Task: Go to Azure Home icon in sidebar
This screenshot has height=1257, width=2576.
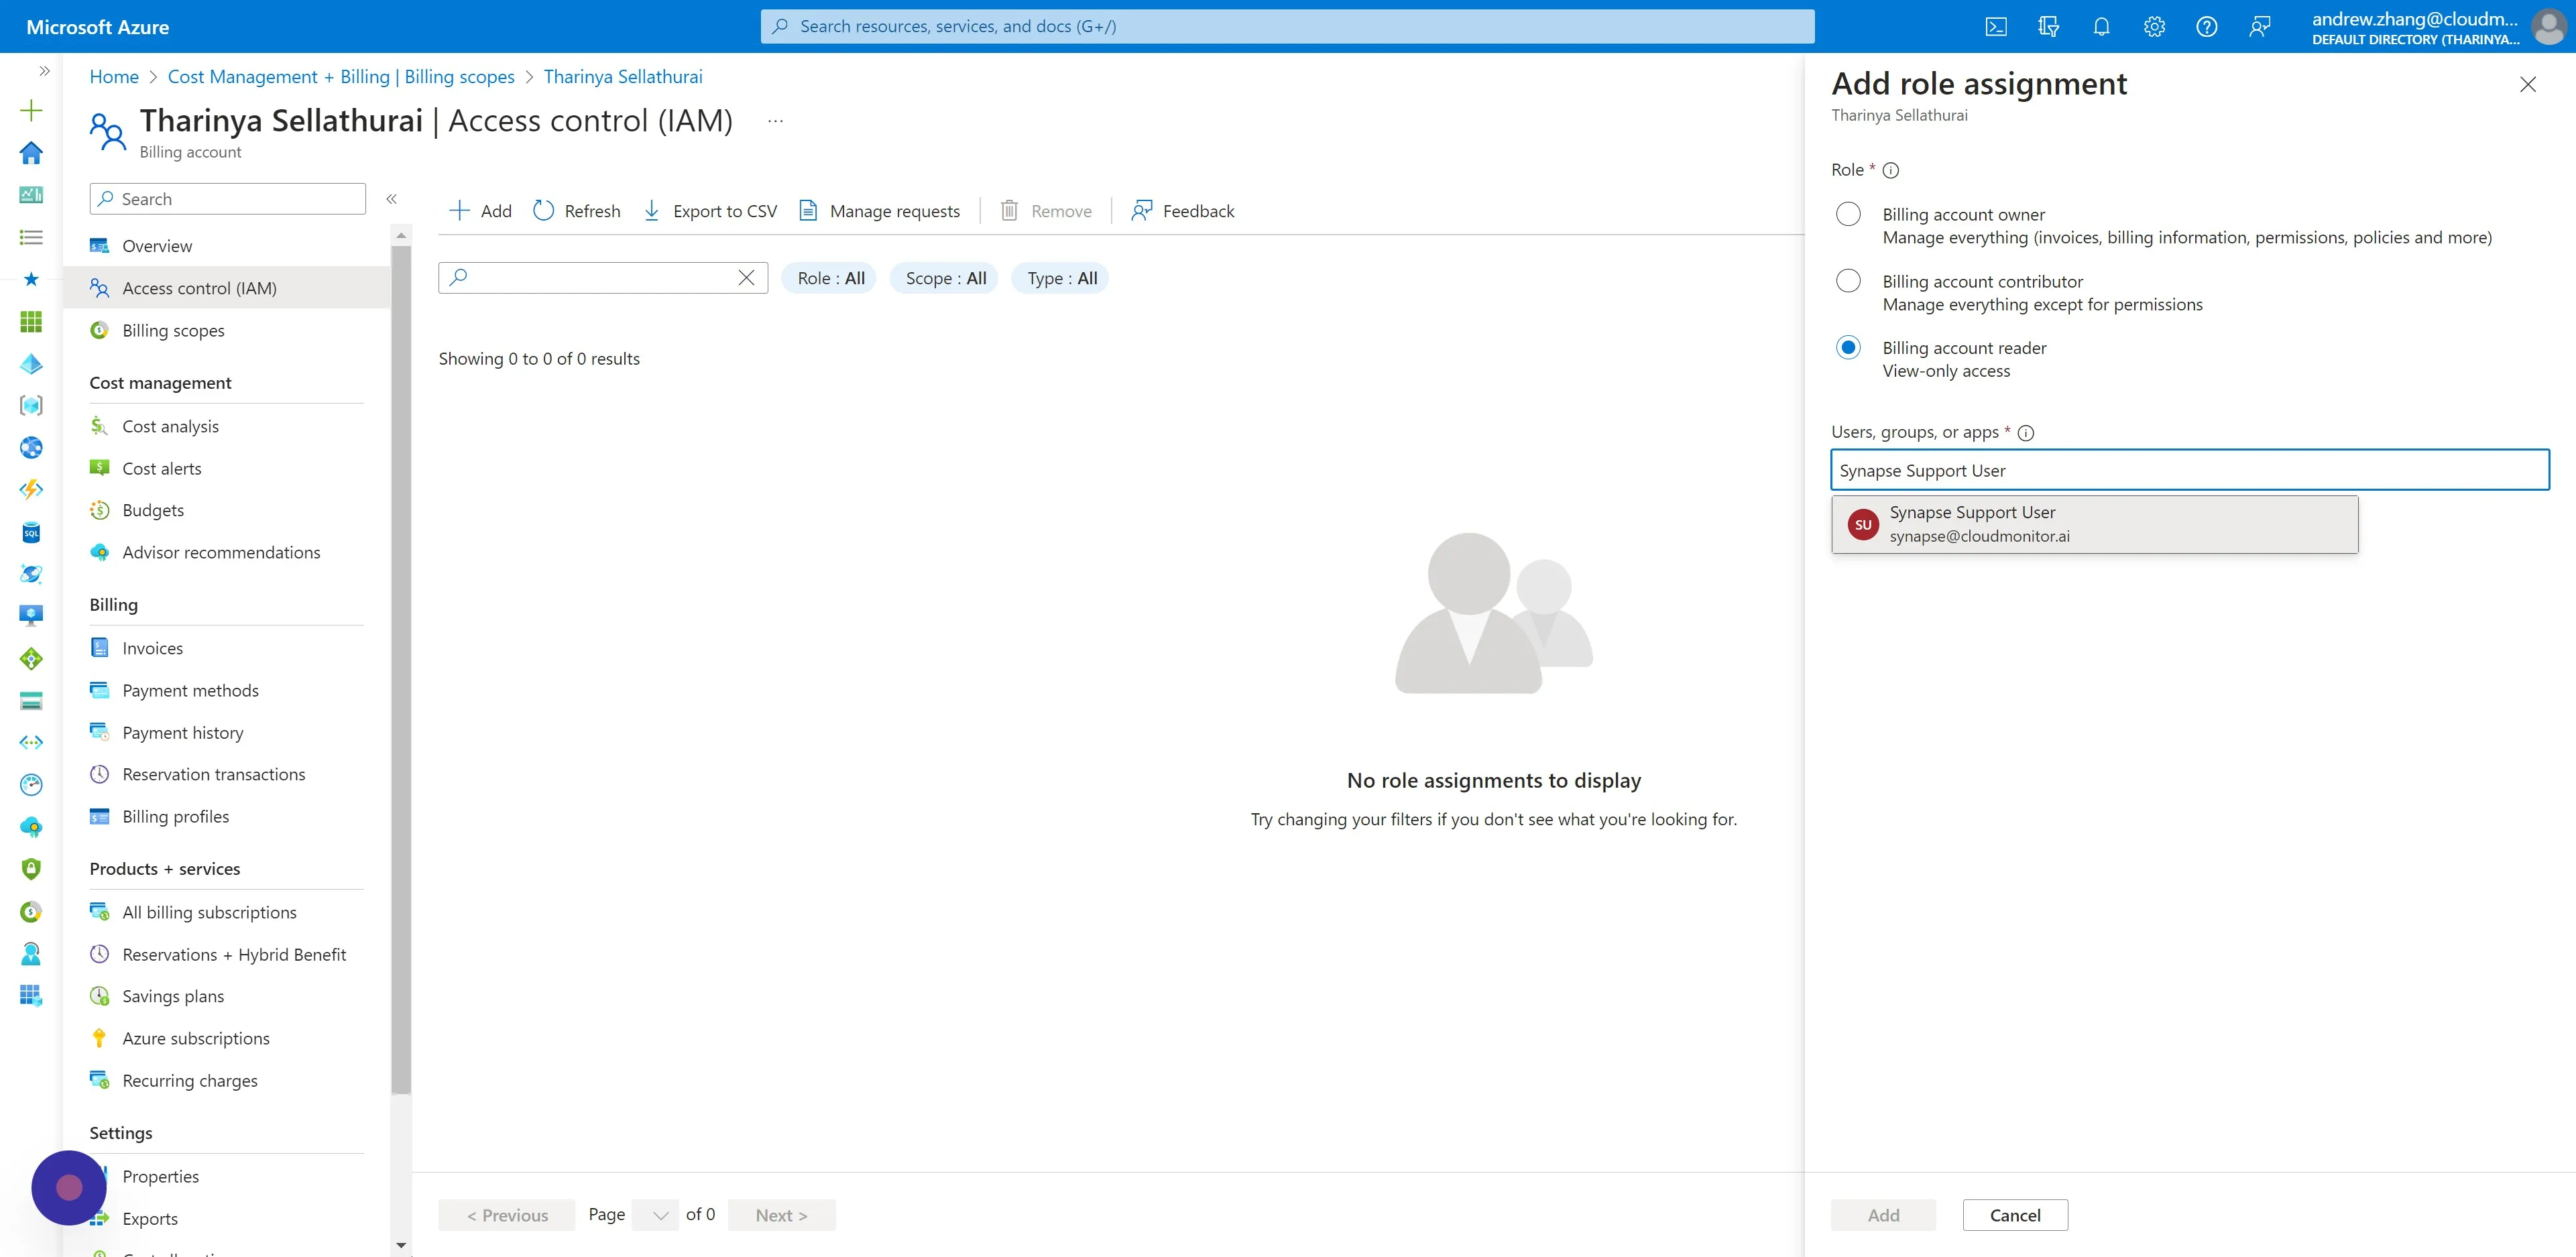Action: pos(31,152)
